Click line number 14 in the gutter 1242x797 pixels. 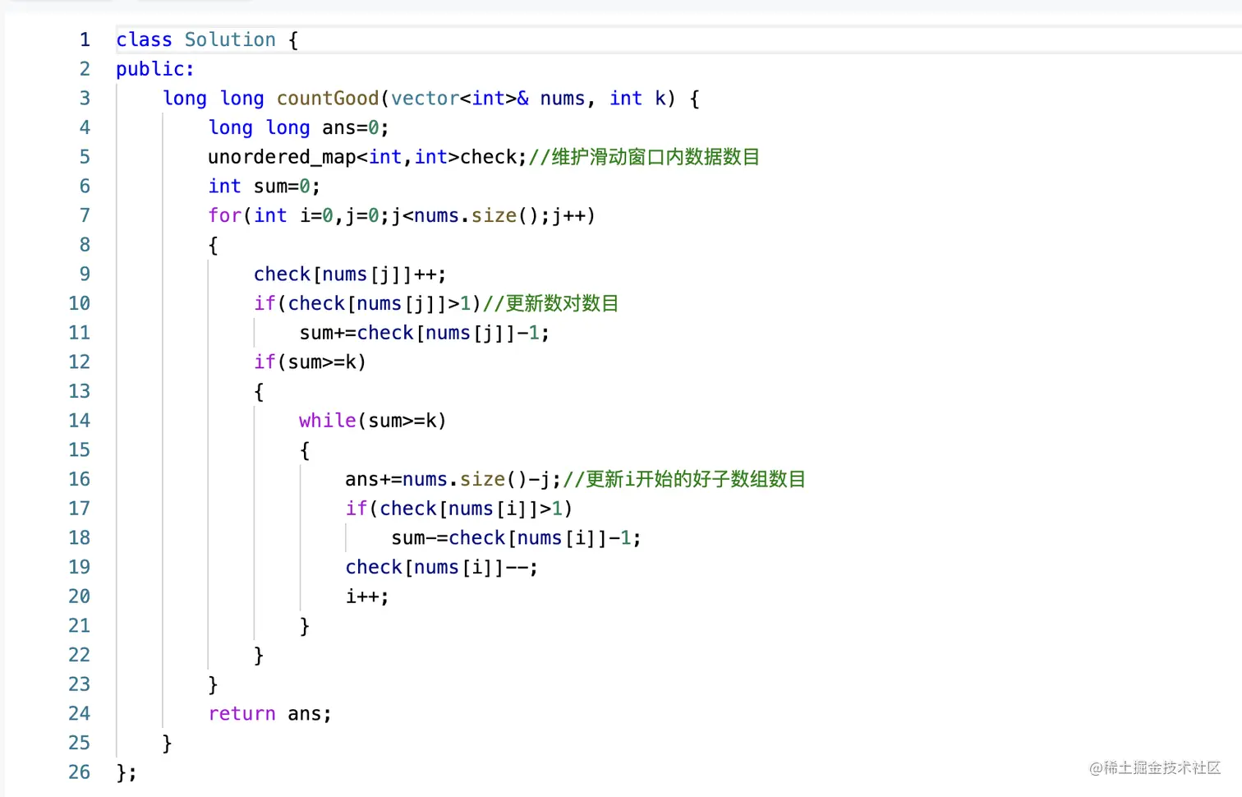click(x=80, y=421)
